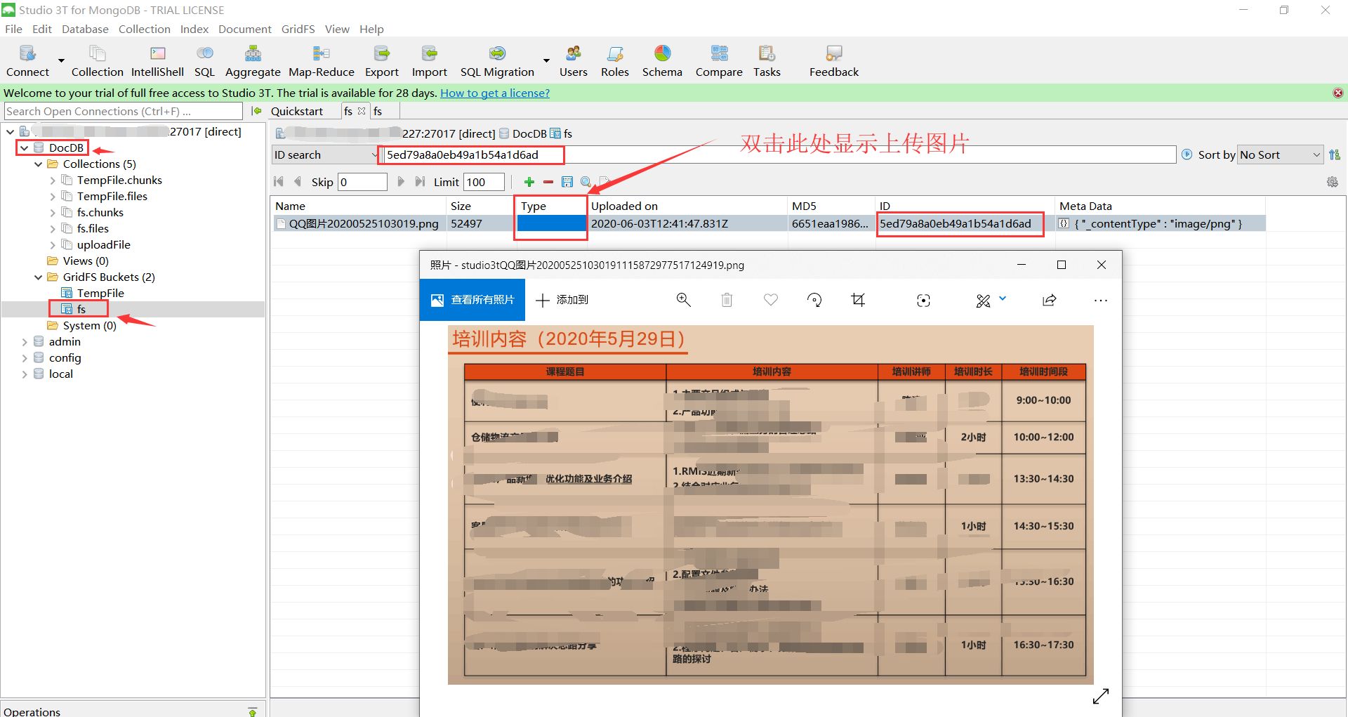Click the Limit value input field

click(x=484, y=182)
